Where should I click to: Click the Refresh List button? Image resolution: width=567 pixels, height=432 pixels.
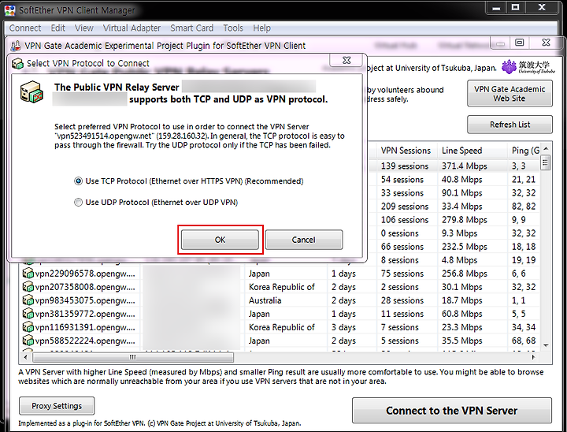click(x=510, y=125)
